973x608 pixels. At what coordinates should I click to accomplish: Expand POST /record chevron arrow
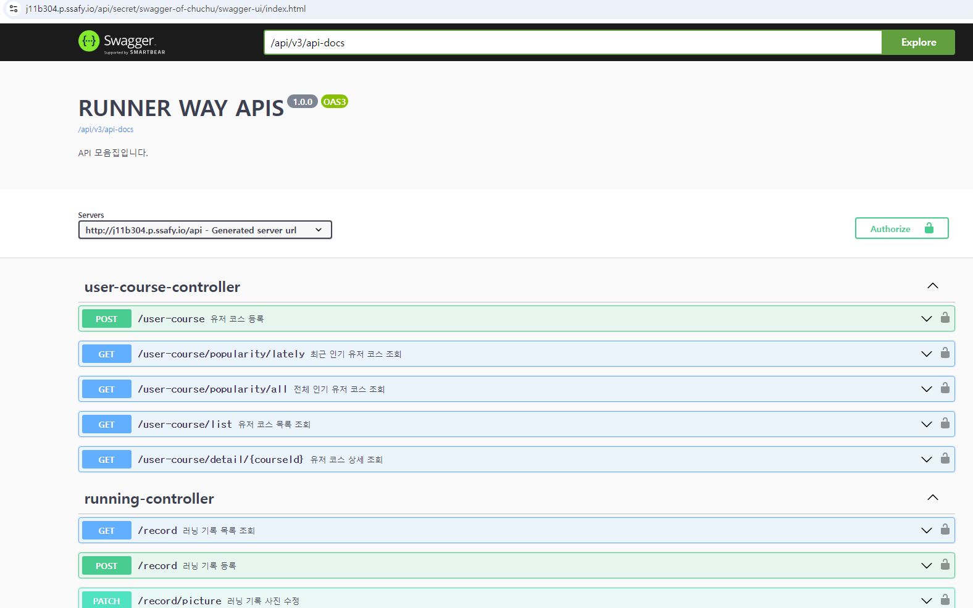(x=926, y=565)
